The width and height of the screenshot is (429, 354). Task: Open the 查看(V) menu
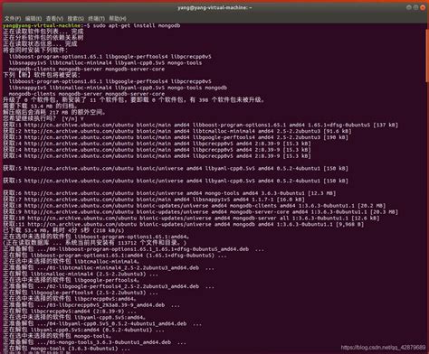coord(54,19)
